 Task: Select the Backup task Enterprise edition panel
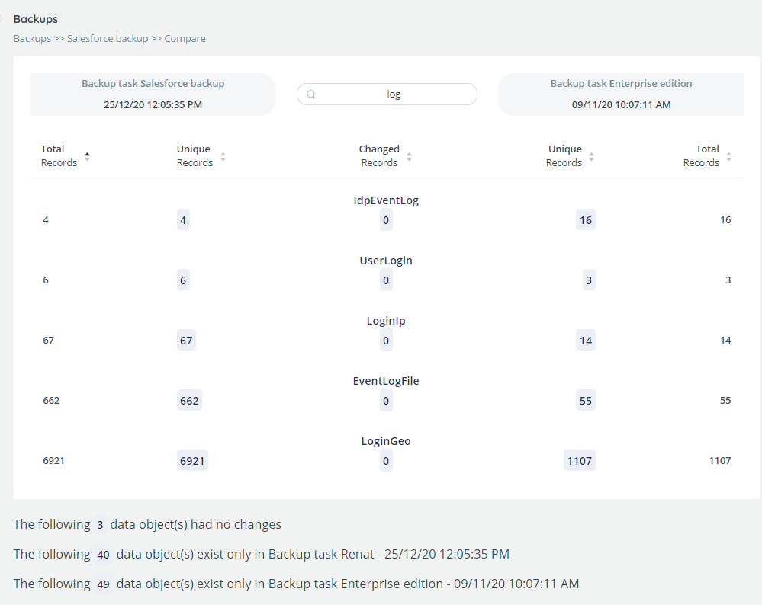(622, 92)
